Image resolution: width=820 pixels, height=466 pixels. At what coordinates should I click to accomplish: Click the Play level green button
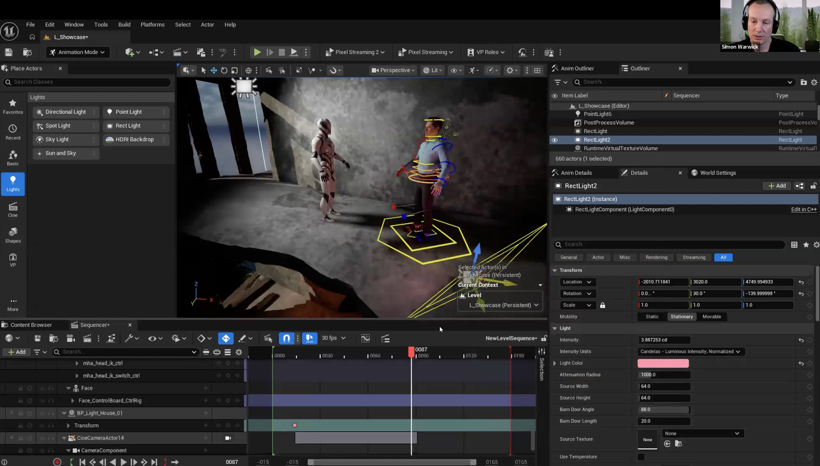(x=257, y=52)
